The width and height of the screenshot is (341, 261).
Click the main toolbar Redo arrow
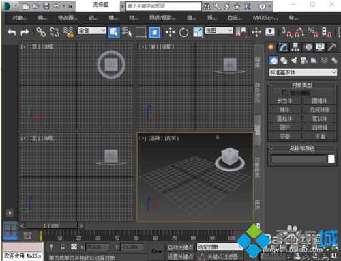(x=25, y=32)
